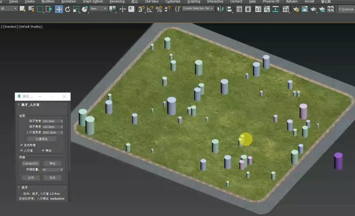
Task: Click the 路牙宽度 spinner arrows
Action: (x=62, y=121)
